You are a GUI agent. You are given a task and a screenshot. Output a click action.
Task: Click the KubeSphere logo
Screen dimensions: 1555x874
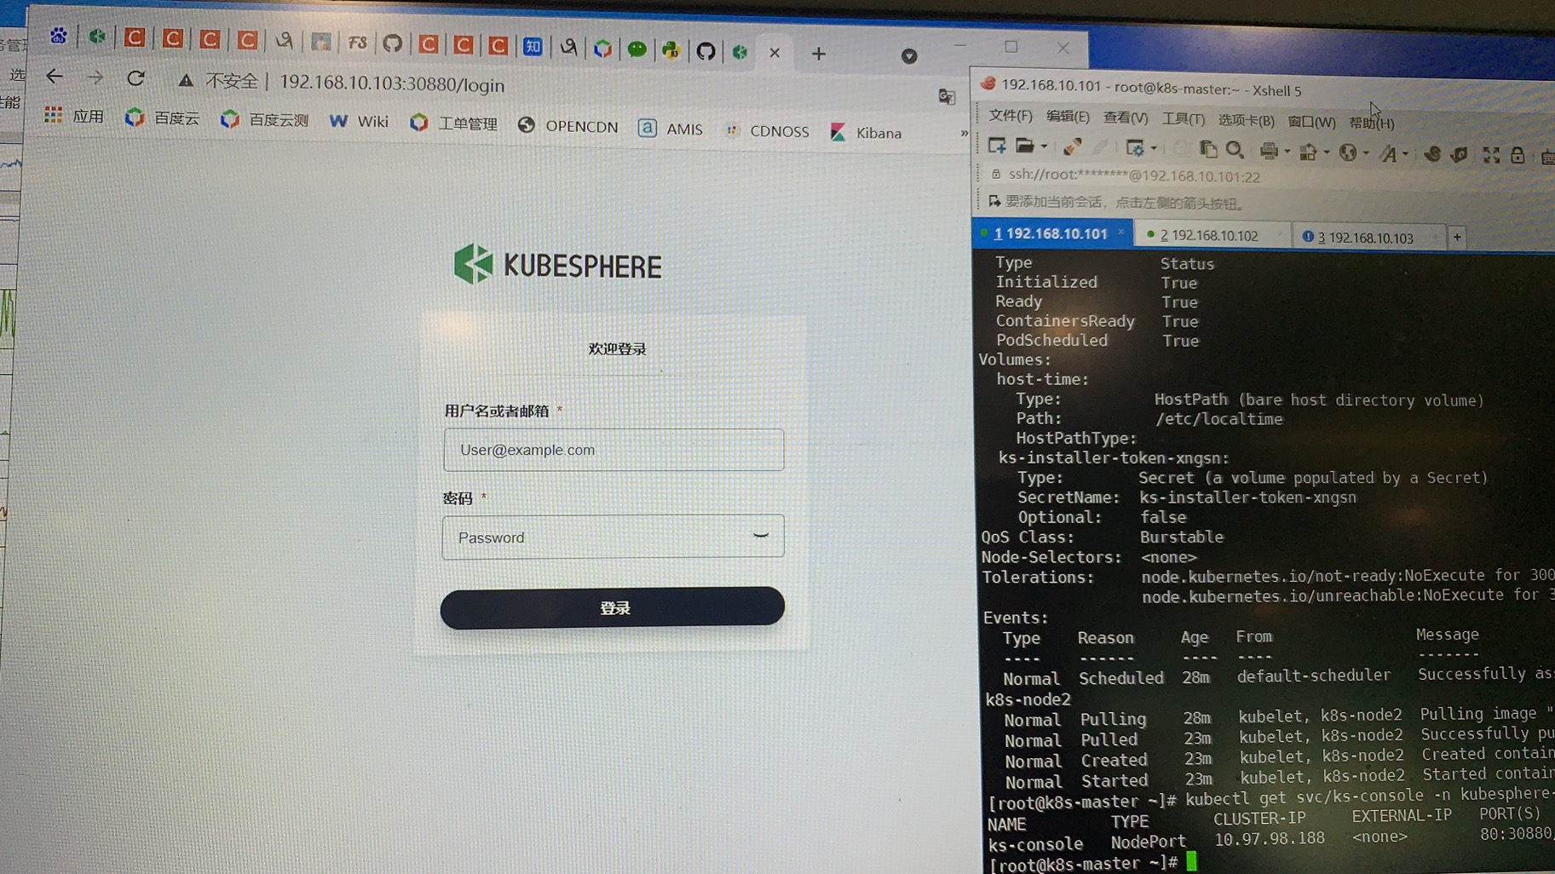tap(557, 265)
